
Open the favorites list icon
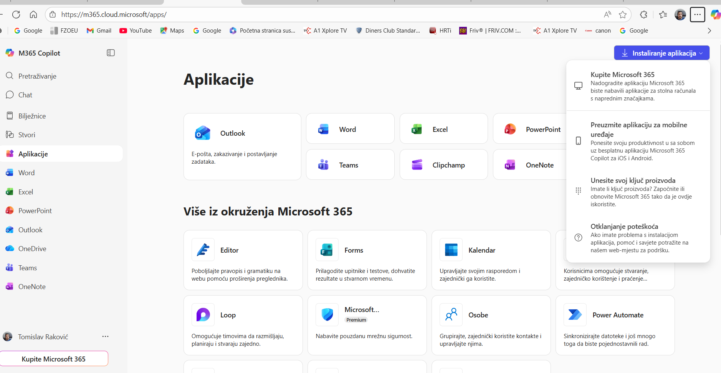click(x=663, y=15)
